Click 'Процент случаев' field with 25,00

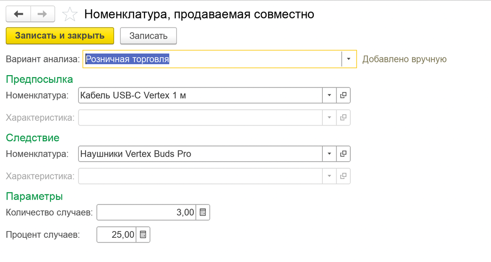click(x=116, y=235)
